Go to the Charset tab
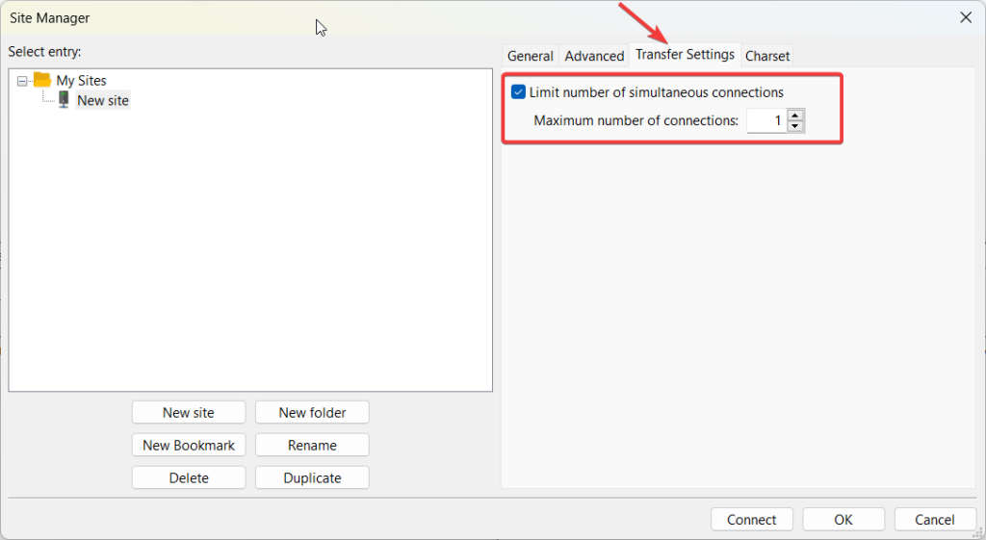The width and height of the screenshot is (986, 540). 767,56
